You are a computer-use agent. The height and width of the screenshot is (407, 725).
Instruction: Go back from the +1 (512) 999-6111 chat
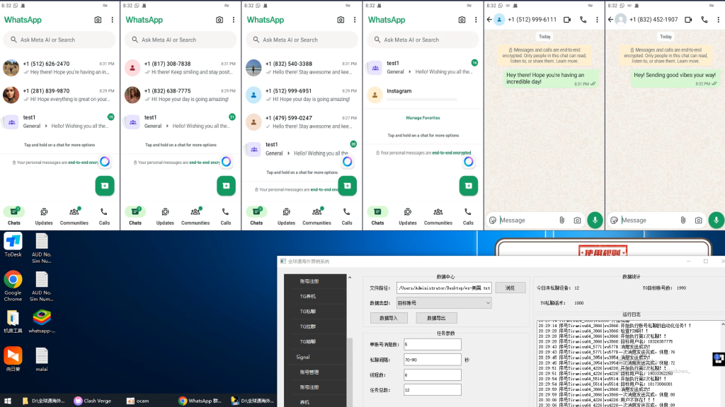(489, 19)
